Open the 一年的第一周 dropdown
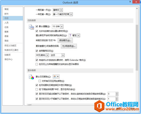 click(63, 14)
